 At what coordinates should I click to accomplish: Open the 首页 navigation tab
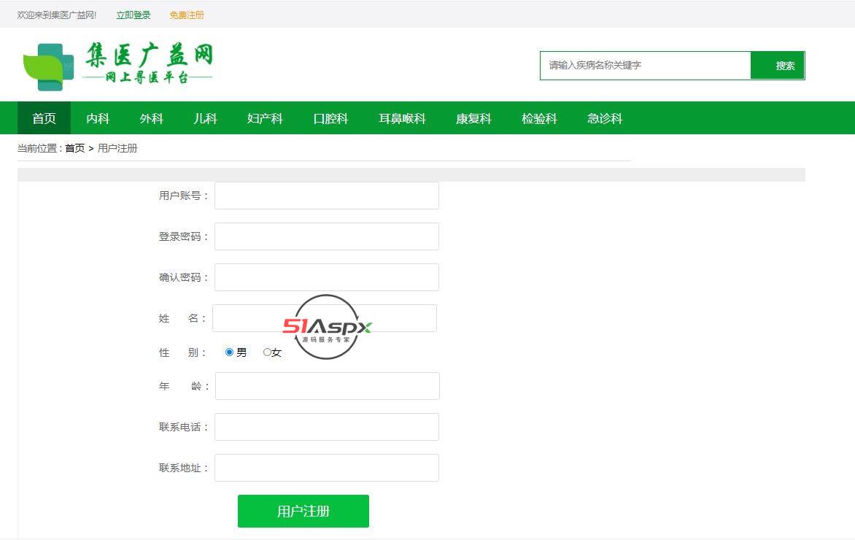[44, 118]
